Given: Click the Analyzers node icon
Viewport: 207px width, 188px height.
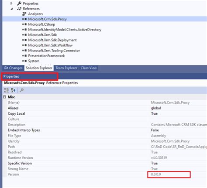Looking at the screenshot, I should click(x=24, y=14).
